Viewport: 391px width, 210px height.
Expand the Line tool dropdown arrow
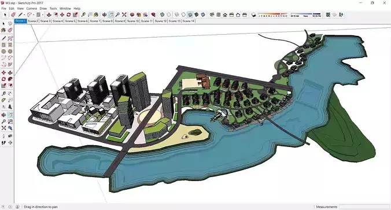(x=24, y=15)
